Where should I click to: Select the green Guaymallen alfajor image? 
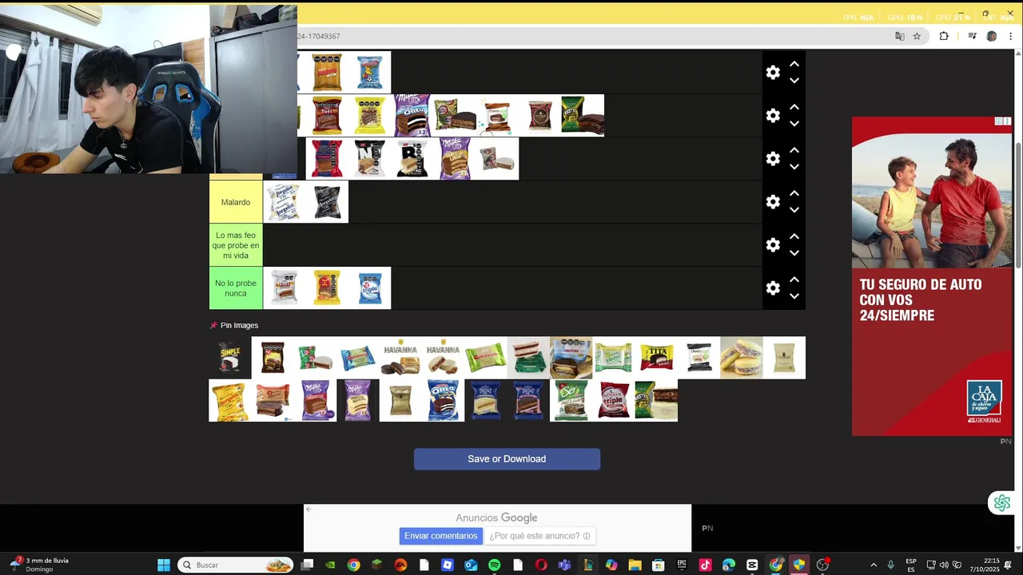tap(486, 358)
